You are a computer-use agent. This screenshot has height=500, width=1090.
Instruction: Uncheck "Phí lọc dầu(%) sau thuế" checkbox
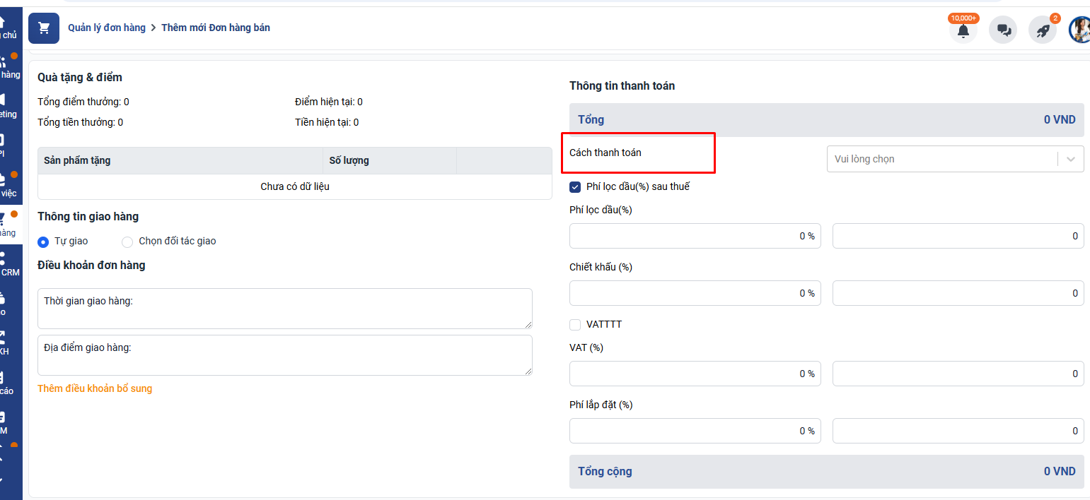tap(576, 187)
